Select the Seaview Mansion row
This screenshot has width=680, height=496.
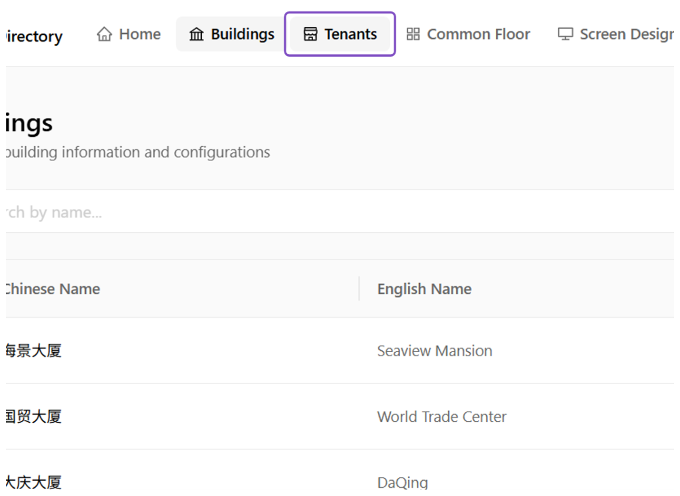(x=340, y=351)
